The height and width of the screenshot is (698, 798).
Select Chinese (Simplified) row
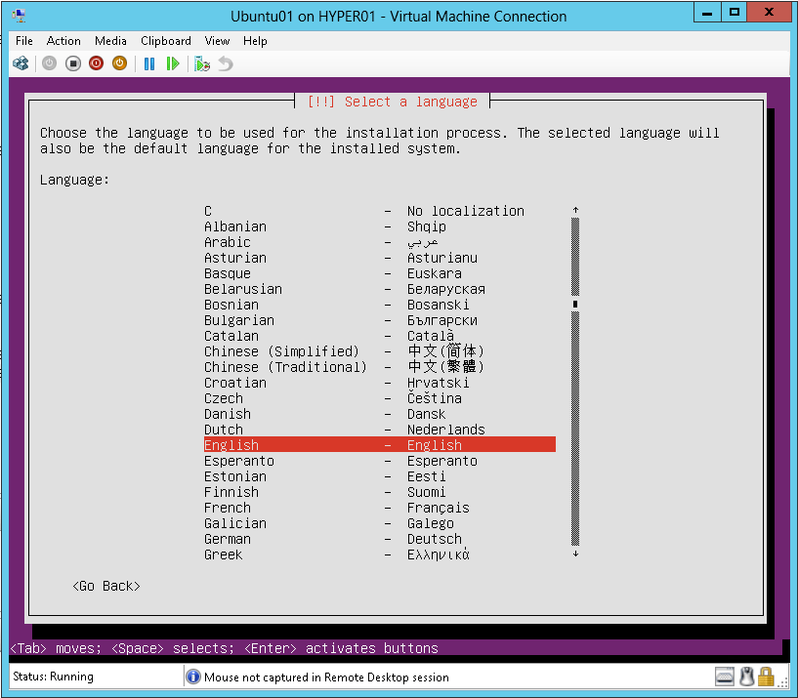380,351
